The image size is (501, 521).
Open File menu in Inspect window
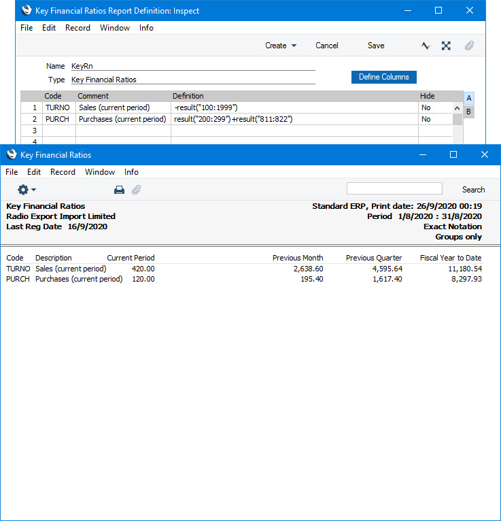(x=27, y=28)
